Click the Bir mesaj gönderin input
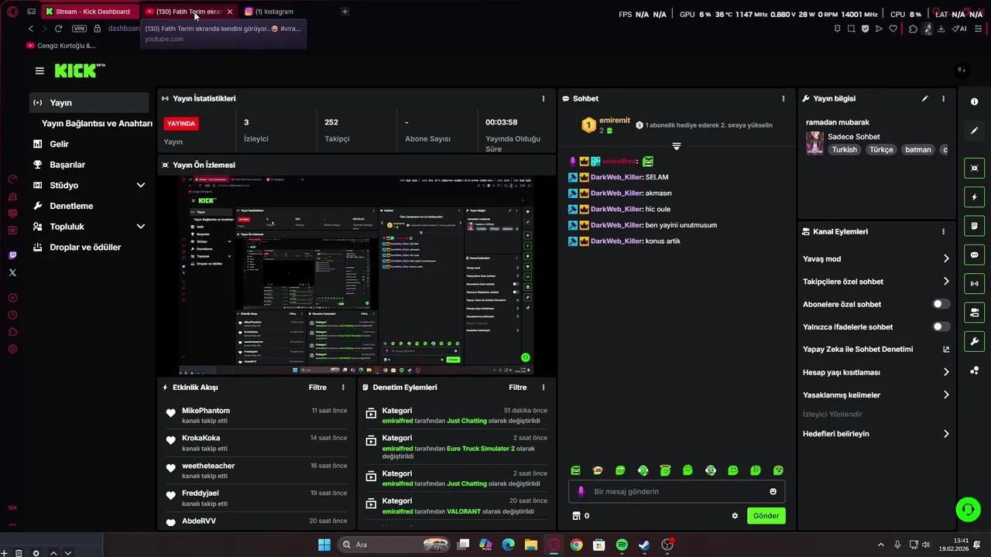This screenshot has height=557, width=991. click(677, 491)
